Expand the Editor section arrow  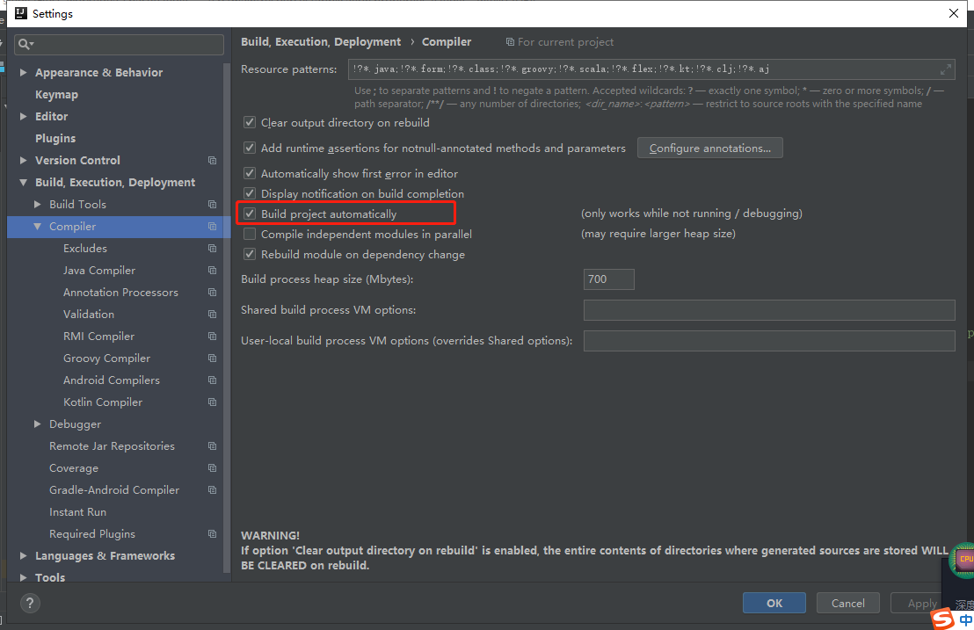[23, 116]
